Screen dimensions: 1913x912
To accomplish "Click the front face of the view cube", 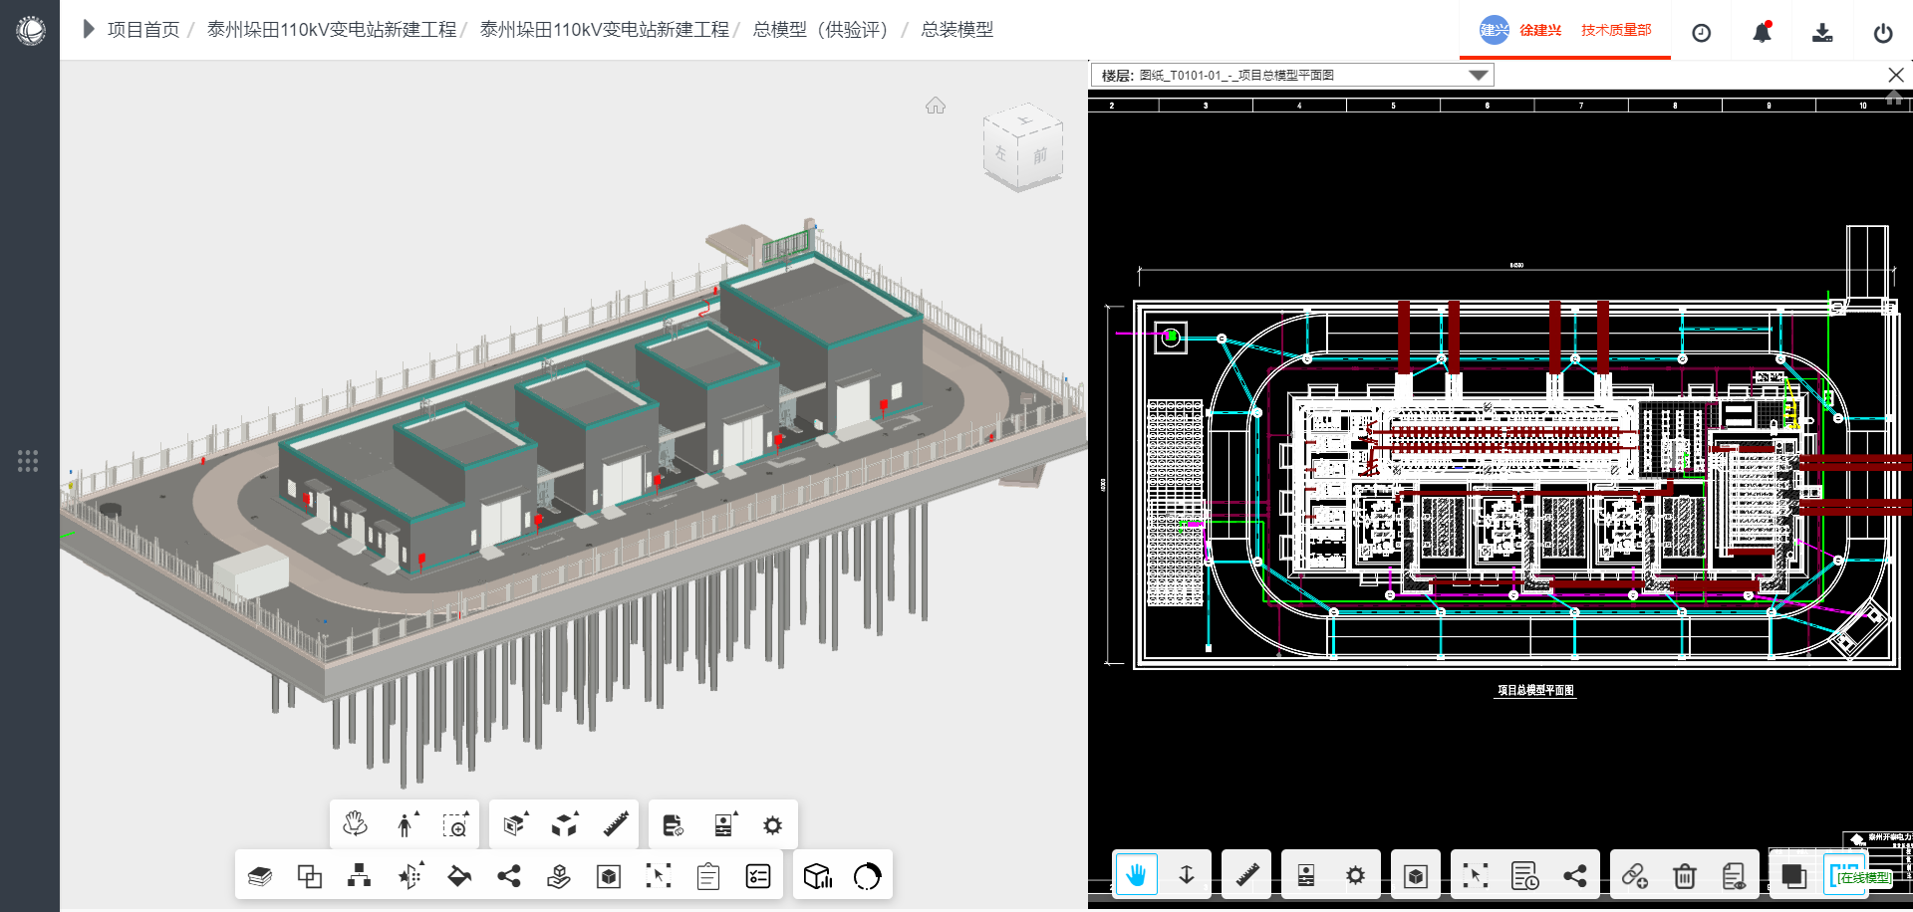I will 1039,156.
